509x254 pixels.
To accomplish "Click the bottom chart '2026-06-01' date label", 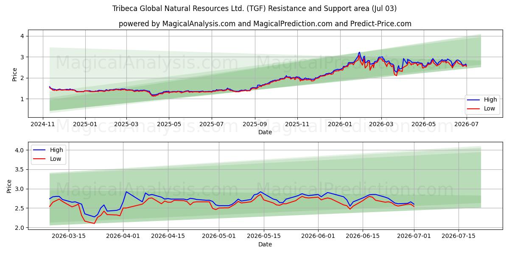I will point(318,237).
